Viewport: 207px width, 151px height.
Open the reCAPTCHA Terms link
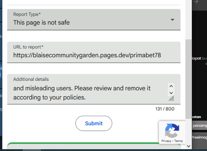coord(178,141)
